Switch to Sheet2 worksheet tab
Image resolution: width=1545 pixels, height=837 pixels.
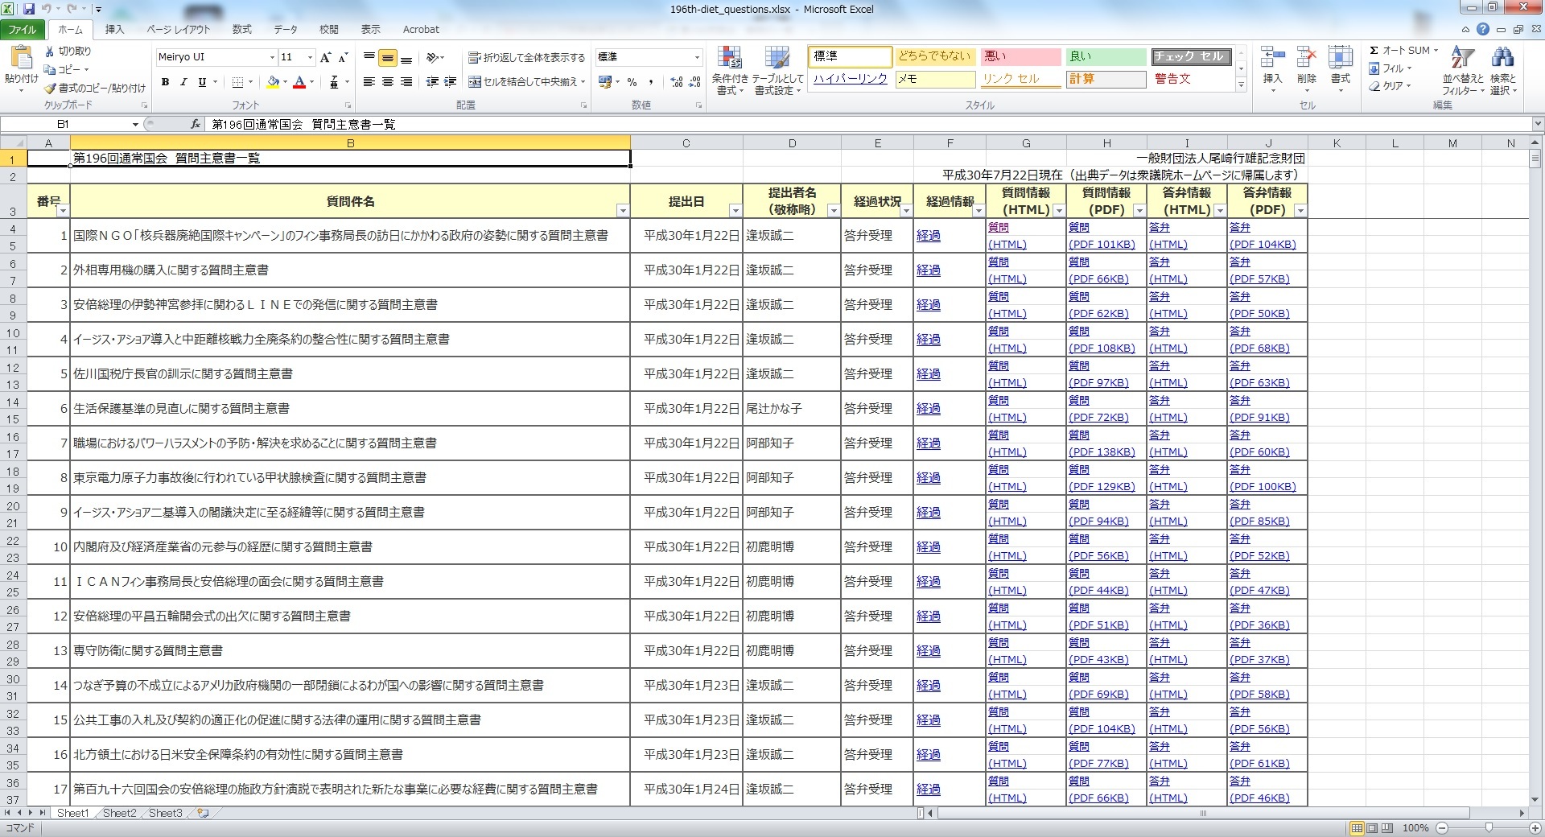(119, 814)
